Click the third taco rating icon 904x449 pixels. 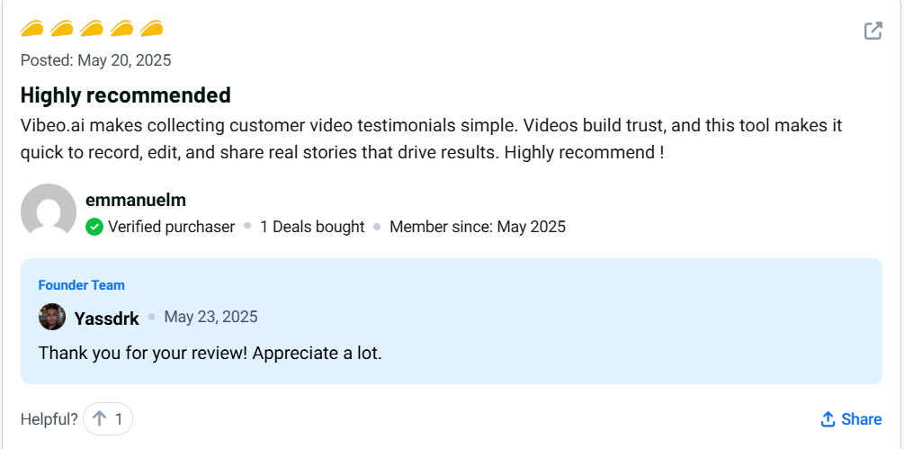(x=92, y=30)
